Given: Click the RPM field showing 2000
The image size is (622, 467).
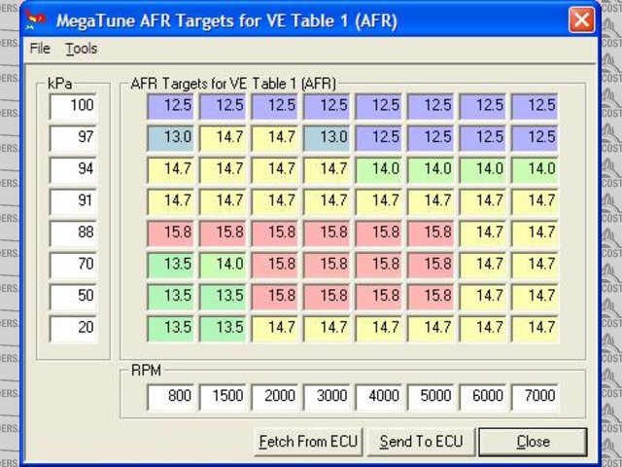Looking at the screenshot, I should coord(274,397).
